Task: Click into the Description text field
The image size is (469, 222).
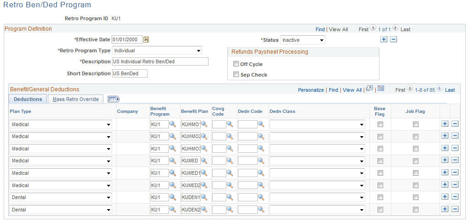Action: click(x=160, y=61)
